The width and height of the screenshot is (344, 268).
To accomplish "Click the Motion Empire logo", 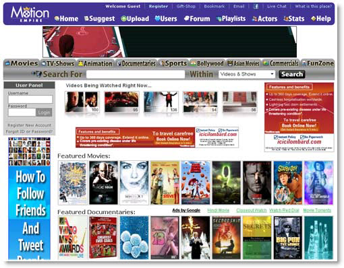I will pos(30,14).
